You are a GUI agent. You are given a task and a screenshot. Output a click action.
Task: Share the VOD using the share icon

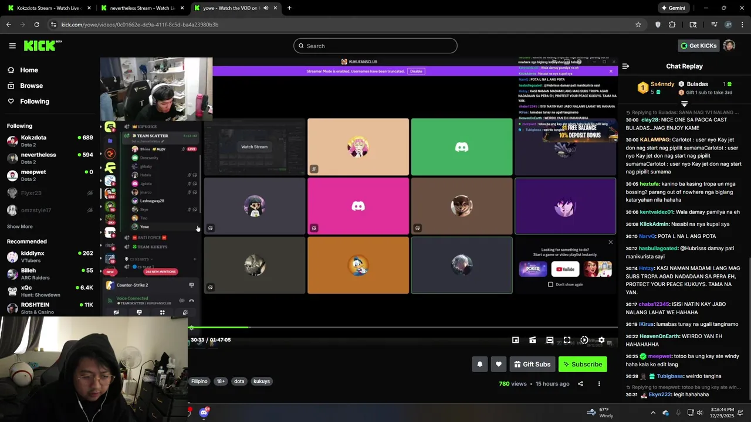(580, 384)
